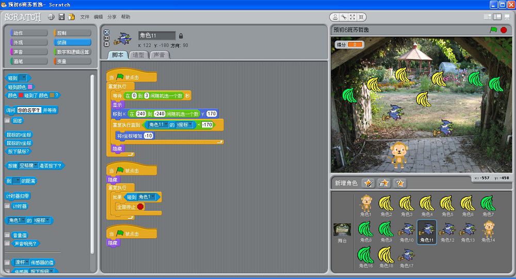Open the 帮助 menu

tap(125, 17)
